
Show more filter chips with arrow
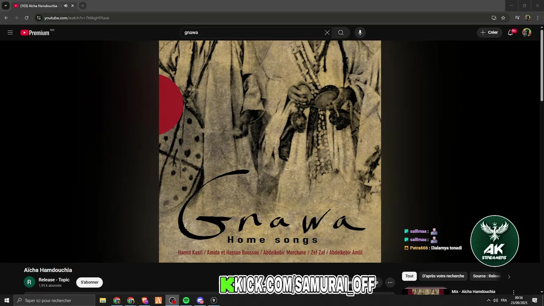[509, 277]
